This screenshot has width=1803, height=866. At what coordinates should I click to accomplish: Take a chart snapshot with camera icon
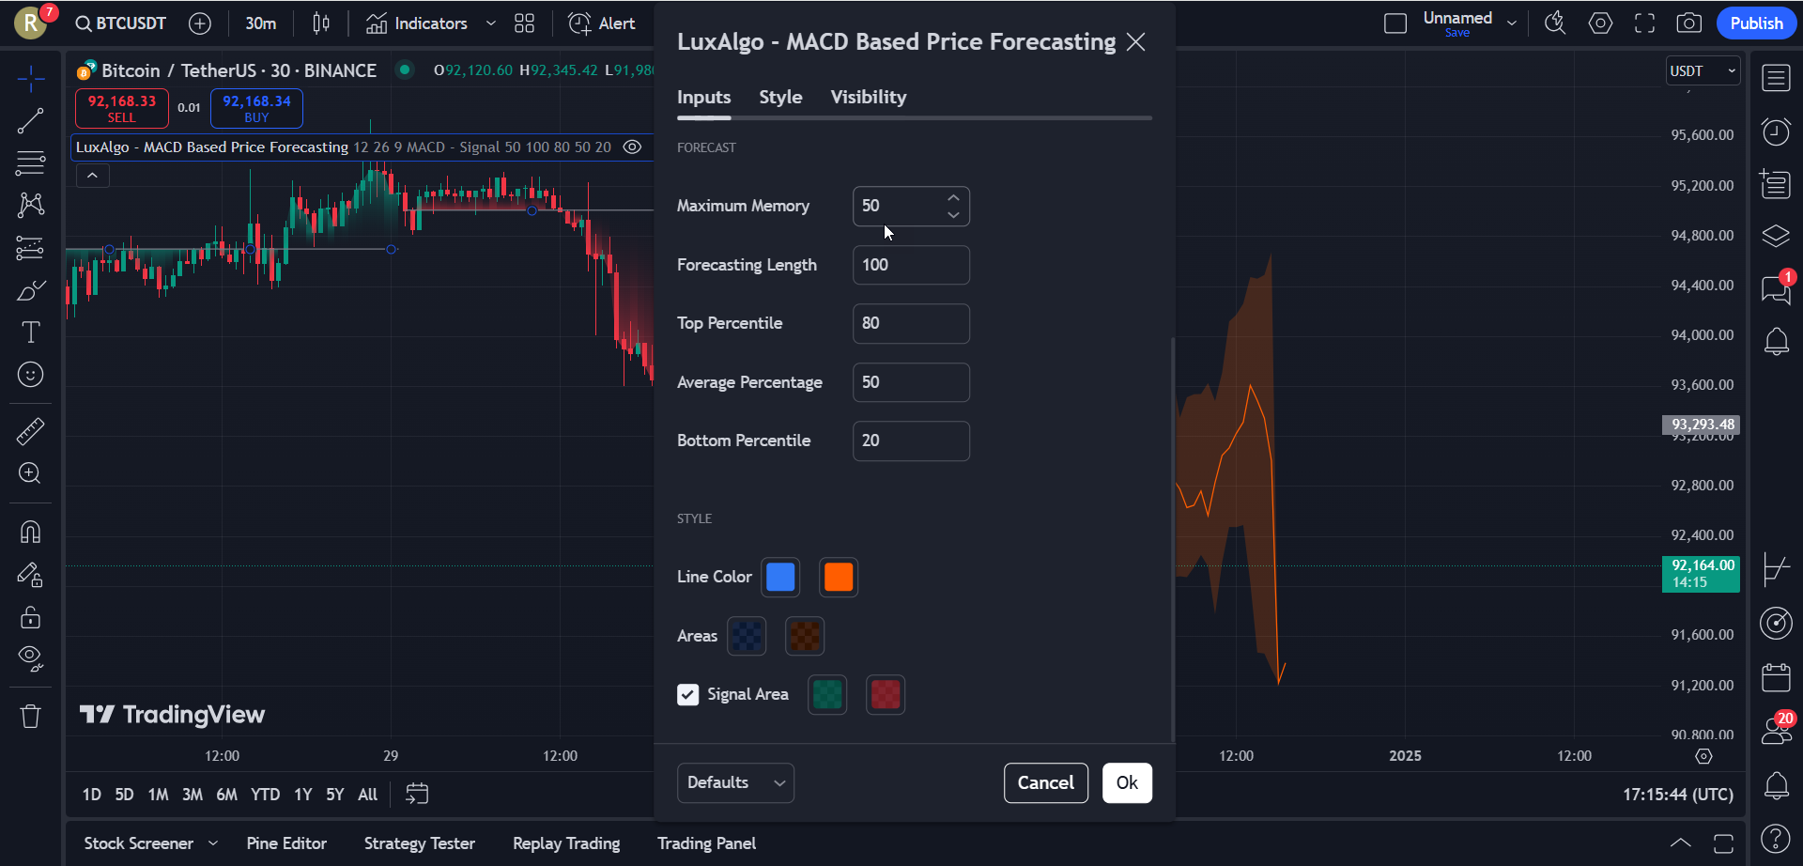pos(1688,23)
